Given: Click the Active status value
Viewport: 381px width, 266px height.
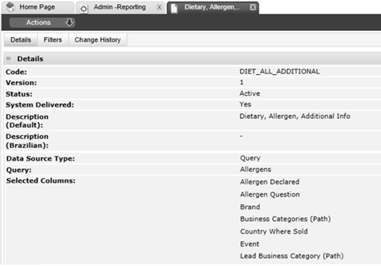Looking at the screenshot, I should [250, 93].
